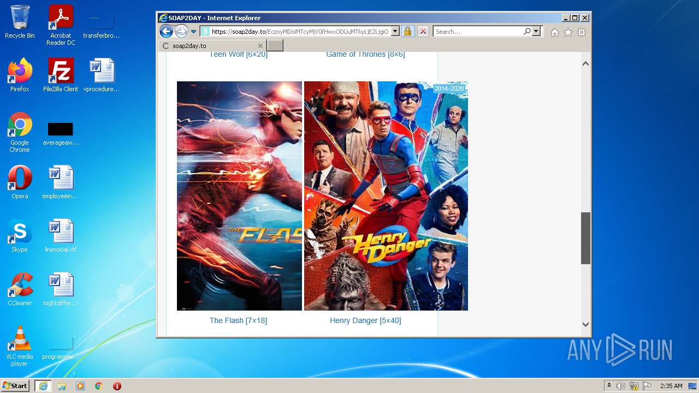Open the Home page icon

[555, 32]
